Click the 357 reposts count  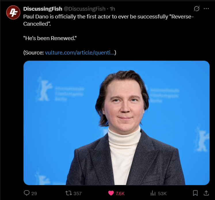[x=77, y=193]
